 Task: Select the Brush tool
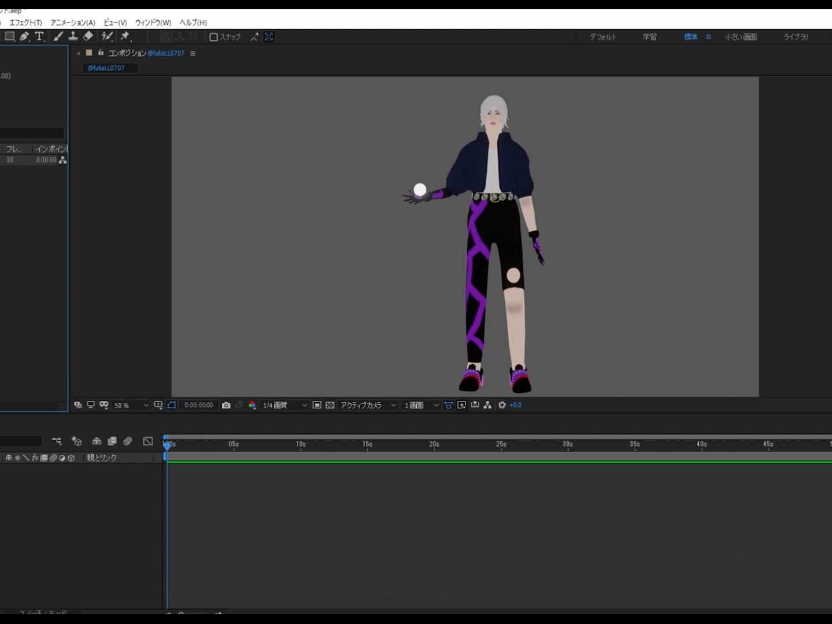[x=58, y=36]
